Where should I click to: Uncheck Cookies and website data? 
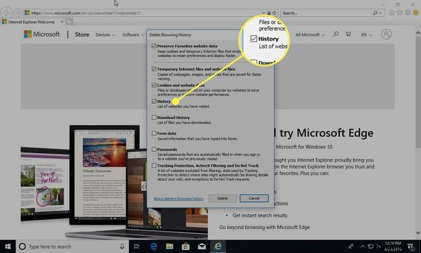coord(154,85)
